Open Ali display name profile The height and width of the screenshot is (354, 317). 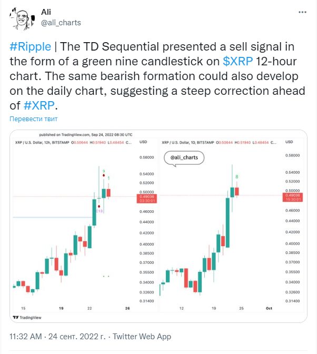46,12
